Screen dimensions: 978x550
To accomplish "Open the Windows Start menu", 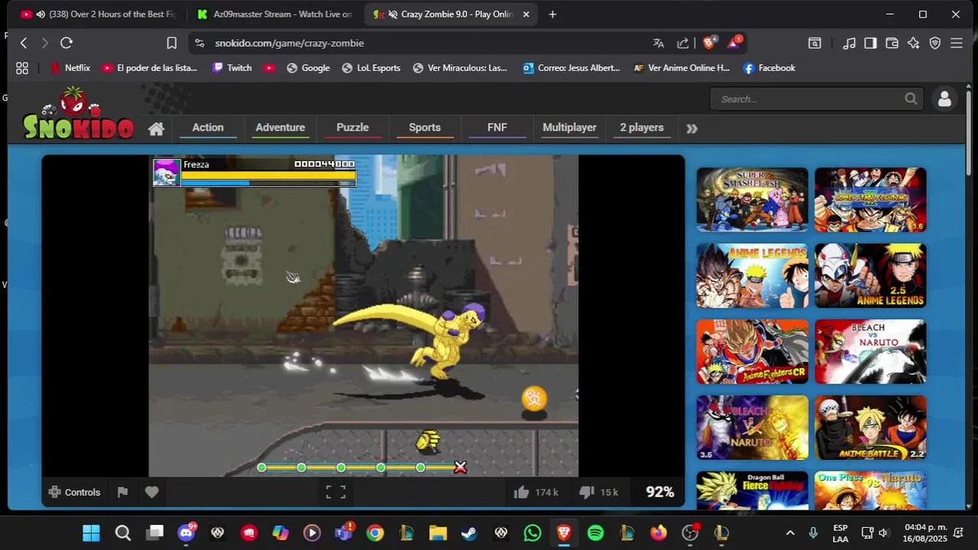I will point(91,532).
